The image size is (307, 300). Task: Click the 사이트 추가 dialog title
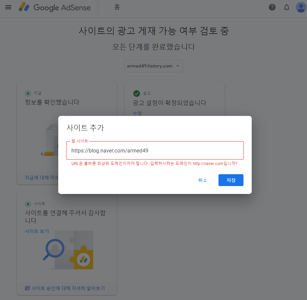[85, 127]
